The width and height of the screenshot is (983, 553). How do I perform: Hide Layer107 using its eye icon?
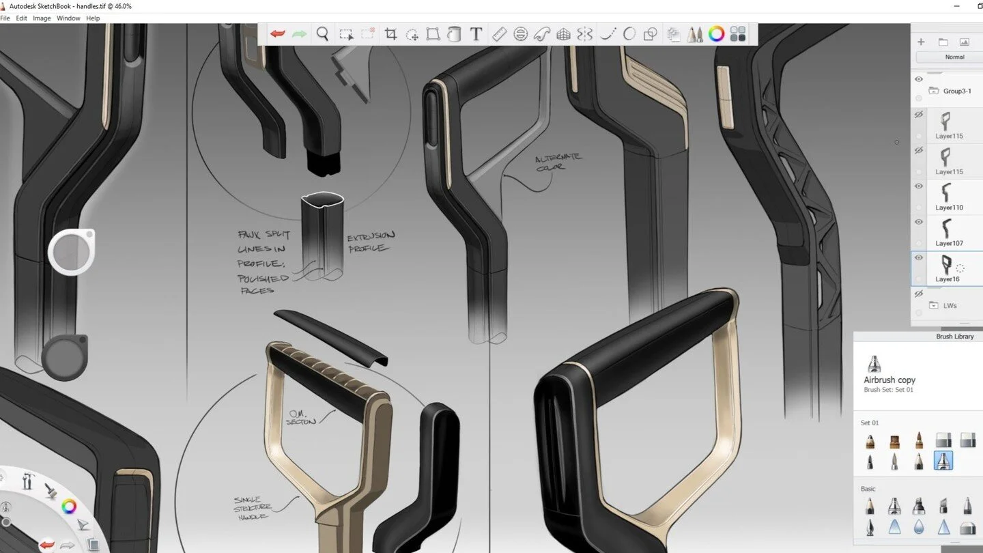click(x=919, y=221)
